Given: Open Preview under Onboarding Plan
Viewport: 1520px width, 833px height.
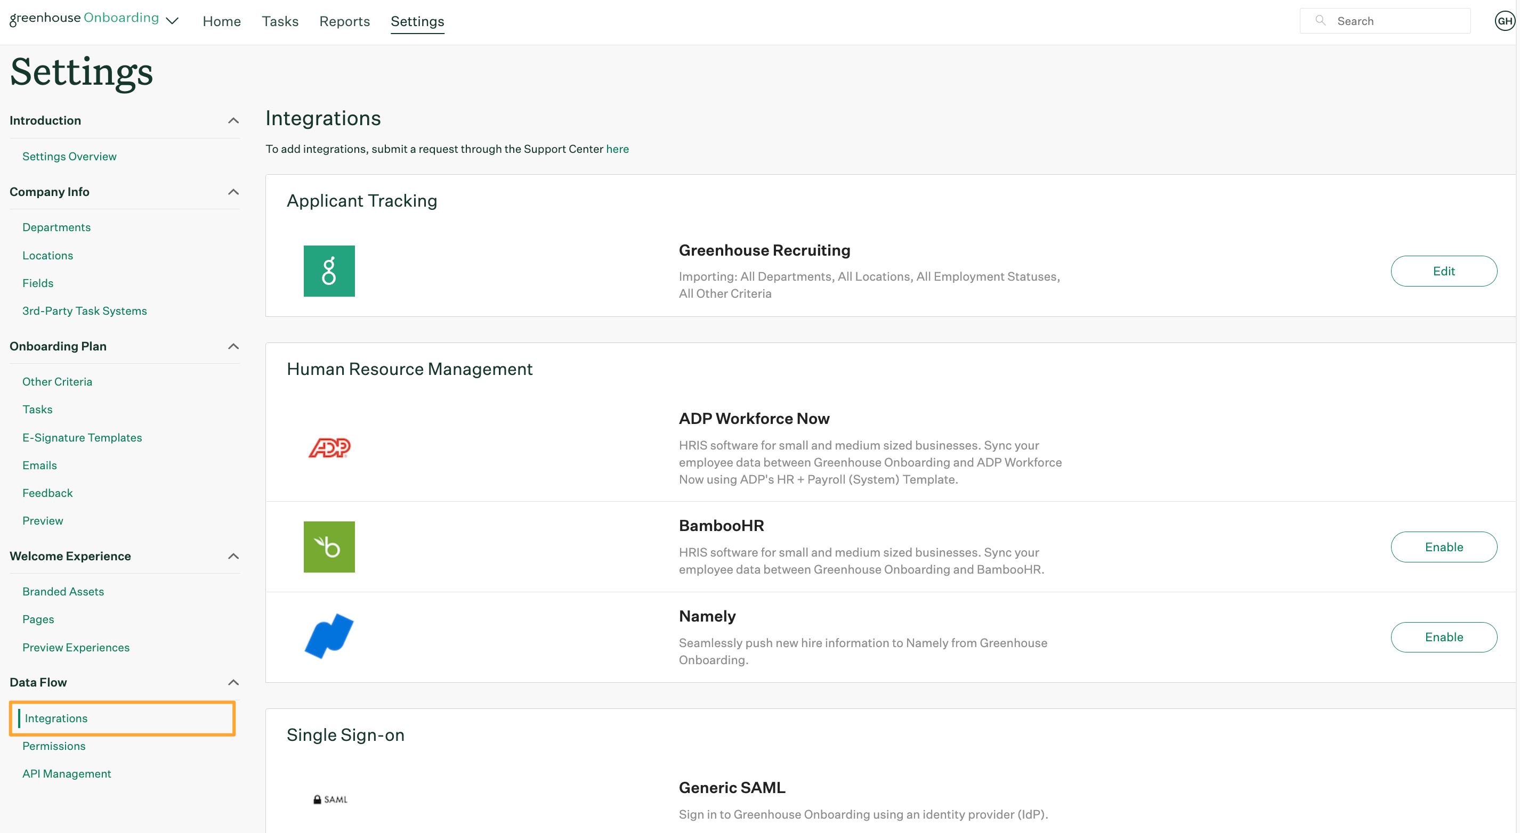Looking at the screenshot, I should pos(43,520).
